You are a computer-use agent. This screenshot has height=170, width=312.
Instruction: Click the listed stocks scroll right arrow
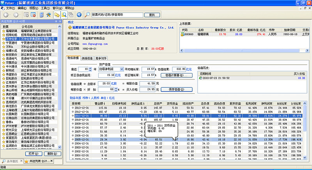click(307, 51)
